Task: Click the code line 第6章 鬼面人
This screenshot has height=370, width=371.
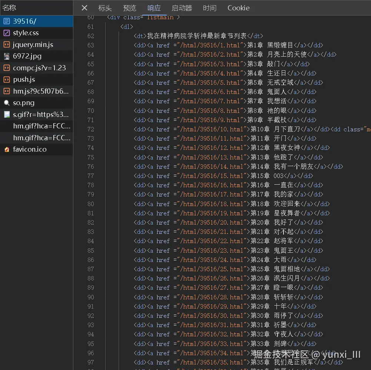Action: point(225,92)
